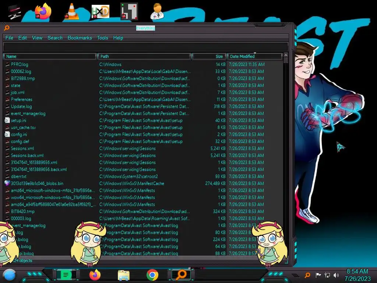
Task: Open the doctor figure desktop icon
Action: tap(157, 11)
